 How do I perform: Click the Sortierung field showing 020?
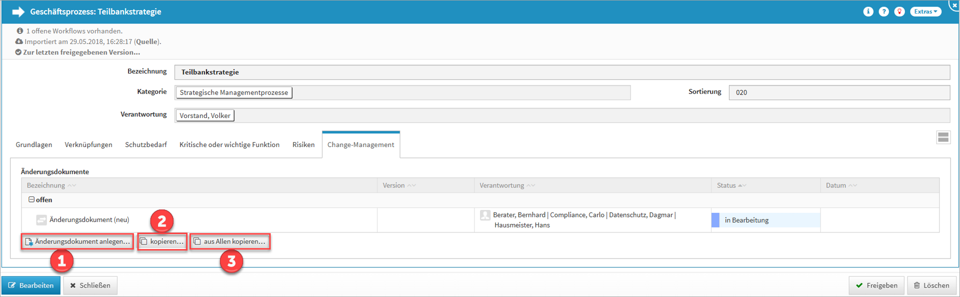point(839,92)
